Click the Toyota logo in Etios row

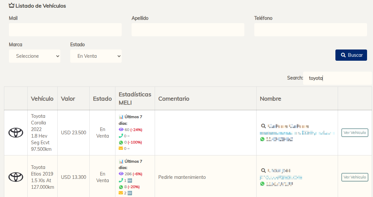16,177
